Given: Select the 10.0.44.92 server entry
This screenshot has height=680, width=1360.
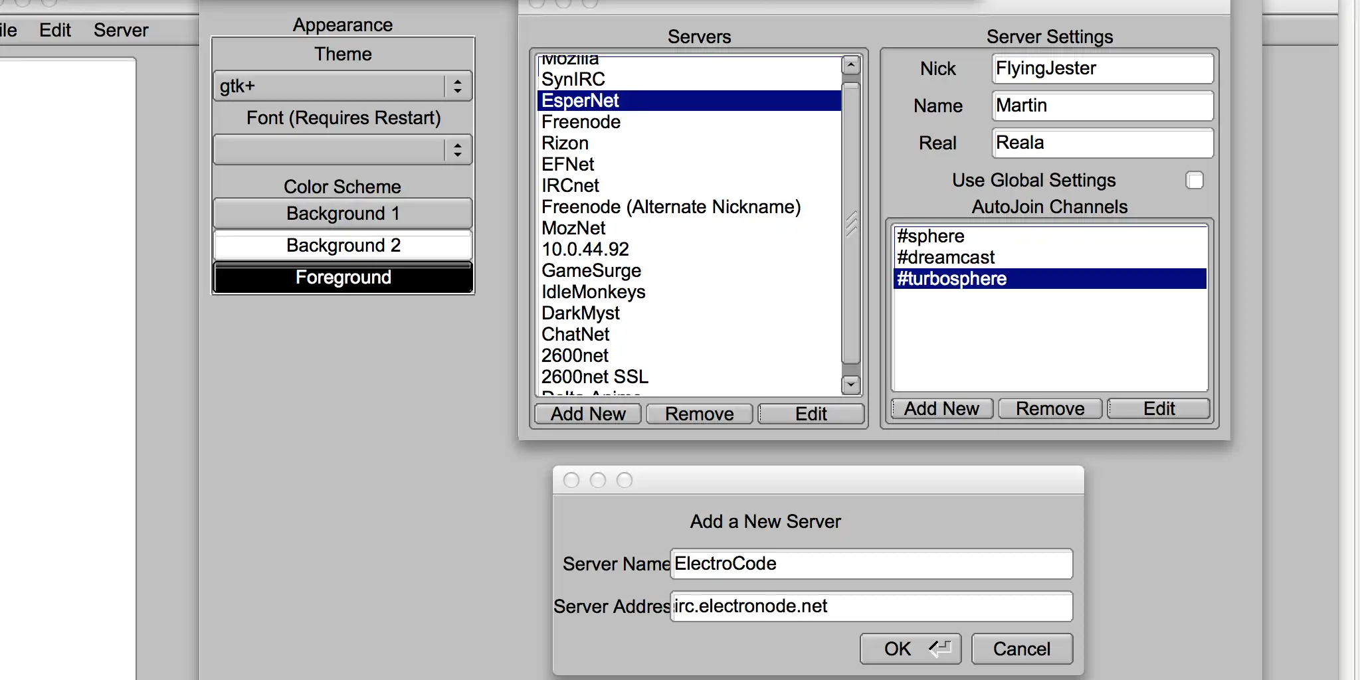Looking at the screenshot, I should (x=689, y=250).
